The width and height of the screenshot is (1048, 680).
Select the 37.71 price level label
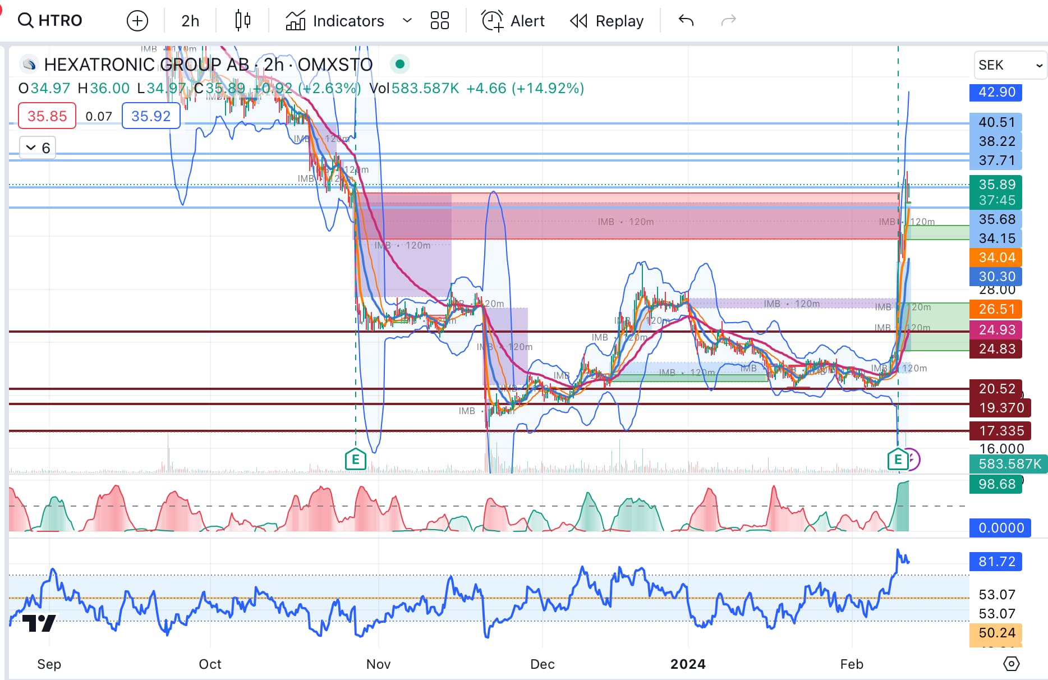(x=996, y=160)
